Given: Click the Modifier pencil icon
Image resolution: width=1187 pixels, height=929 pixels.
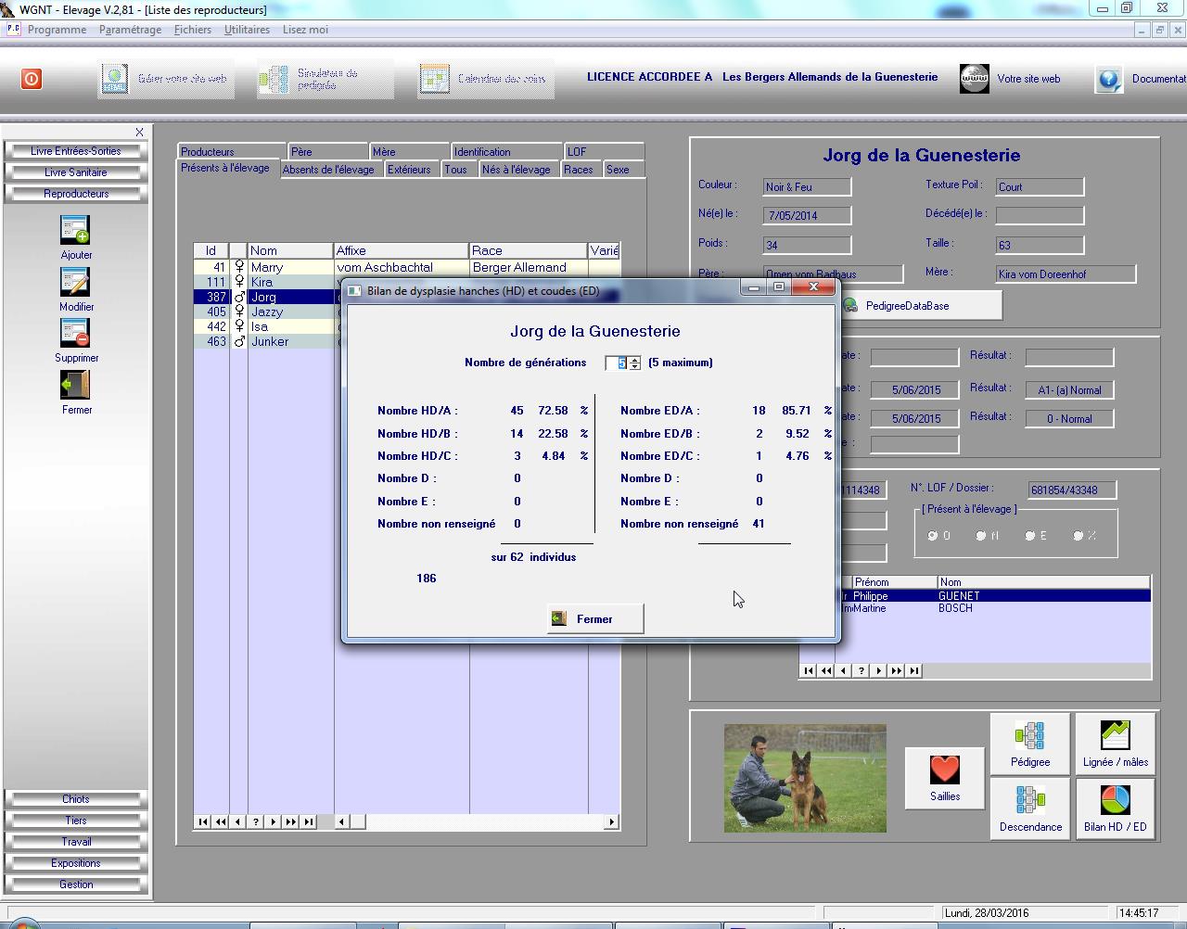Looking at the screenshot, I should coord(75,282).
